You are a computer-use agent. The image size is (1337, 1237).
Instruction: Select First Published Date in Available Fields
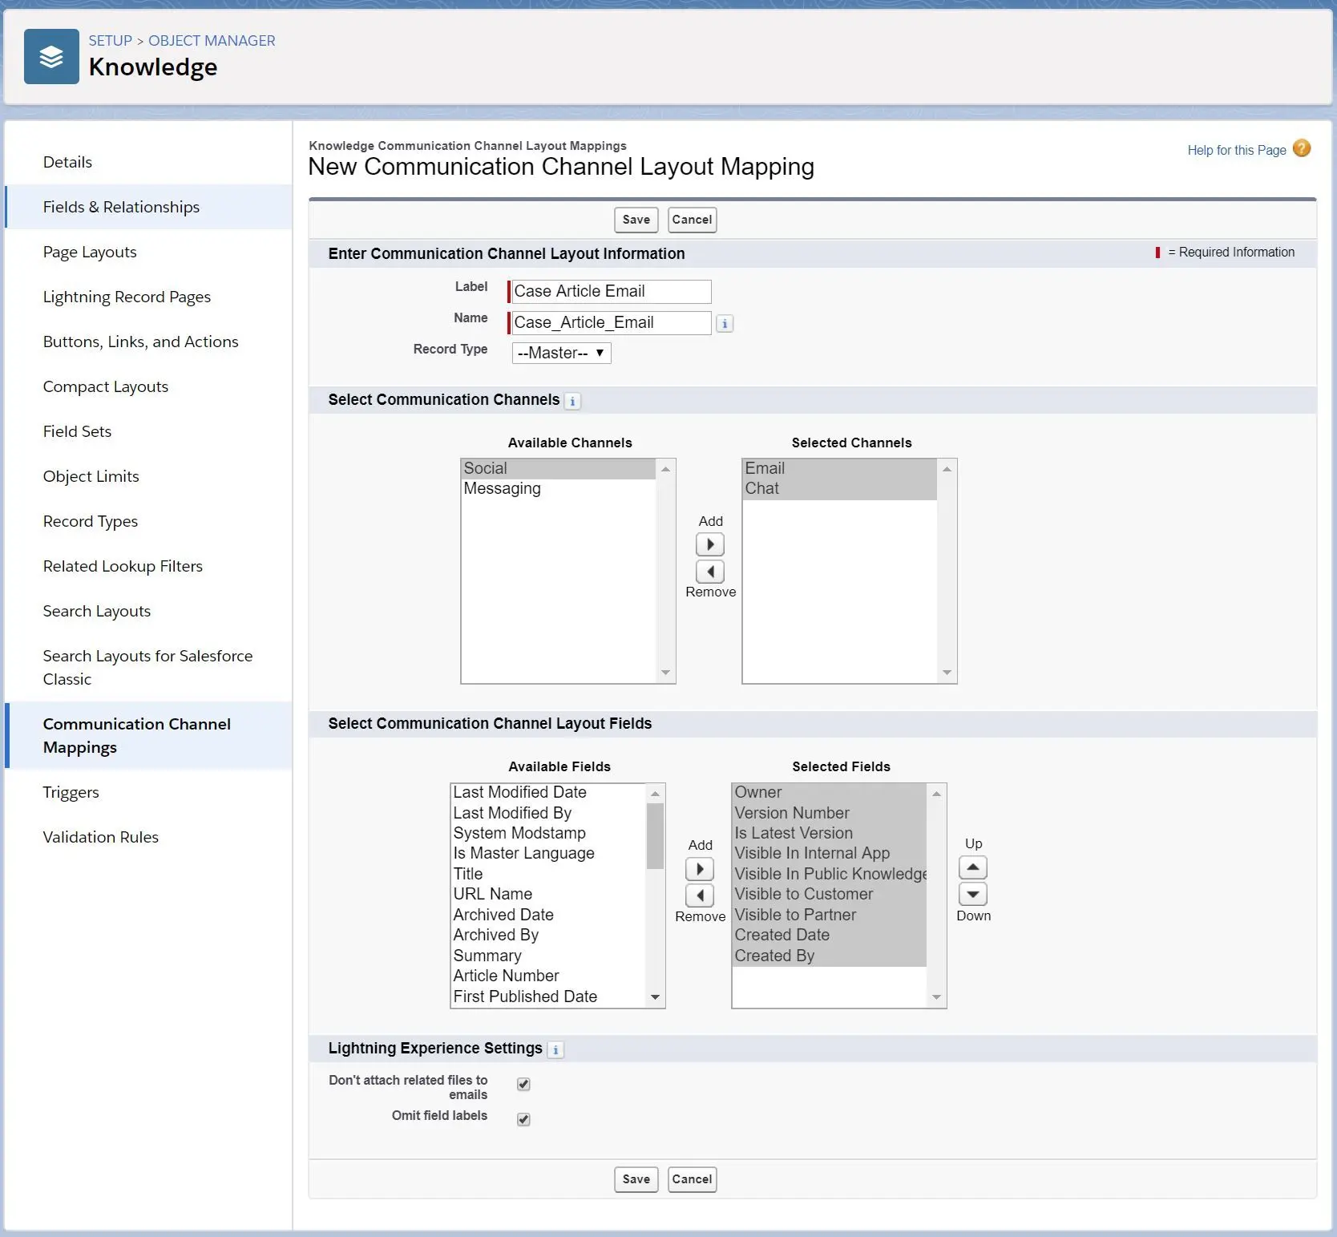pyautogui.click(x=548, y=996)
